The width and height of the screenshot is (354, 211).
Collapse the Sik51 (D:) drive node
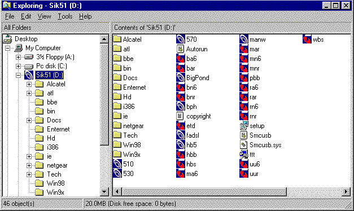(18, 75)
